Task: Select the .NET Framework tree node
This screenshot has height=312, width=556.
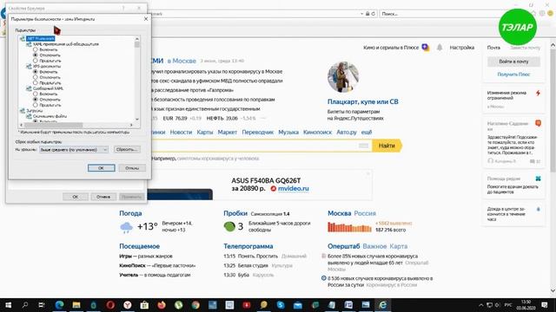Action: (41, 38)
